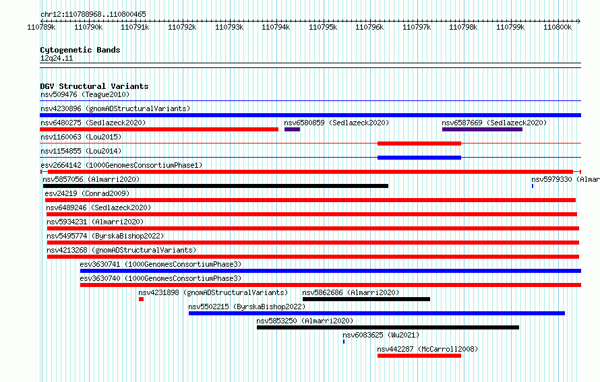This screenshot has height=382, width=600.
Task: Click the 110800k ruler label
Action: coord(558,27)
